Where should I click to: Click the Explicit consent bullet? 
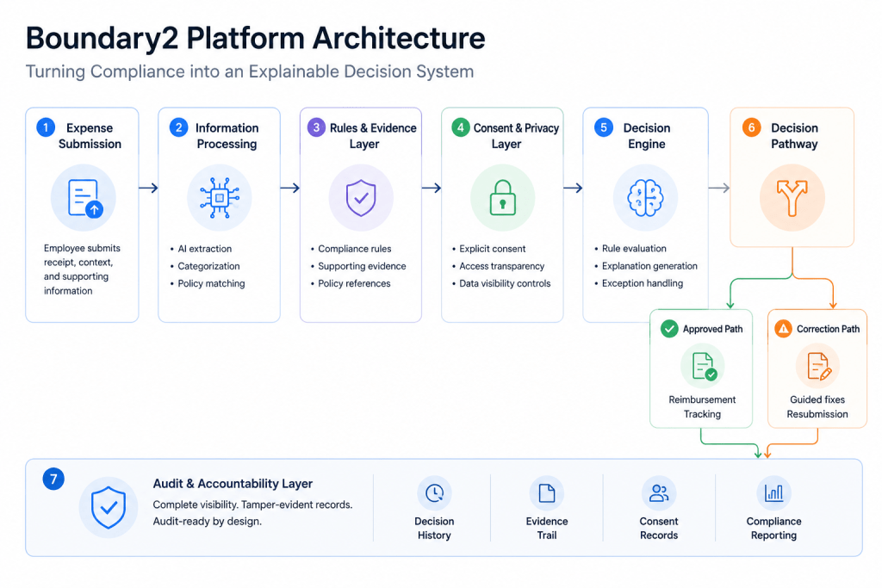point(489,249)
